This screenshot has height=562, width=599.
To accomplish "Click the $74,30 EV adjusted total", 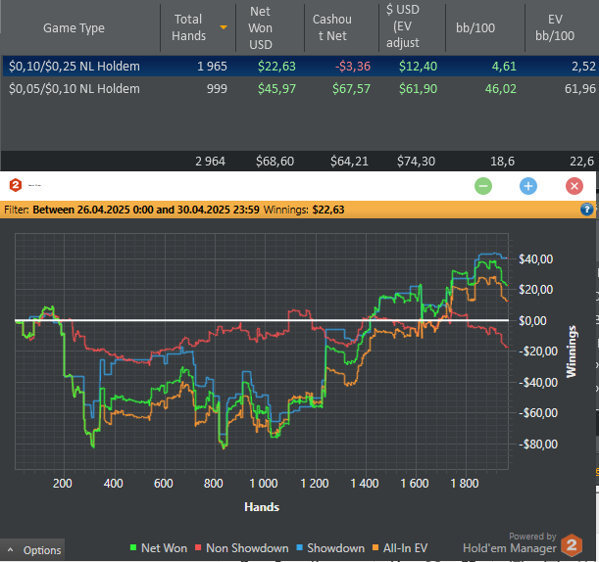I will point(416,161).
